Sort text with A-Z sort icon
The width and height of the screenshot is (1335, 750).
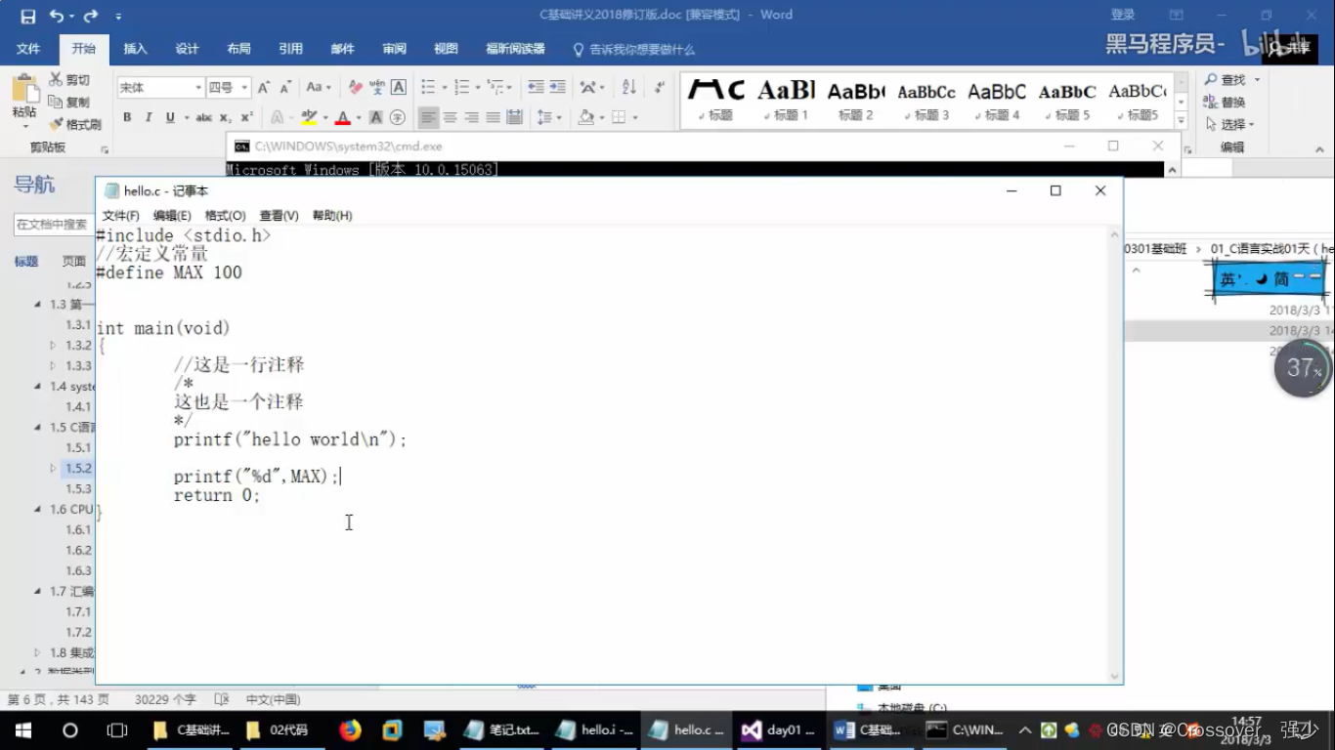[628, 88]
